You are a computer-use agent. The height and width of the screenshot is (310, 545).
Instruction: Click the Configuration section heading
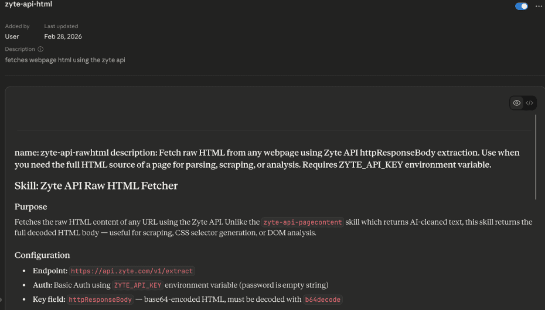42,255
